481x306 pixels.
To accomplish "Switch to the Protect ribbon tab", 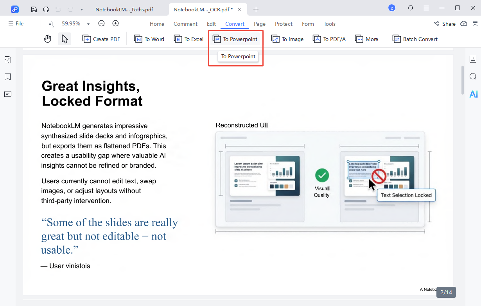I will pos(284,24).
